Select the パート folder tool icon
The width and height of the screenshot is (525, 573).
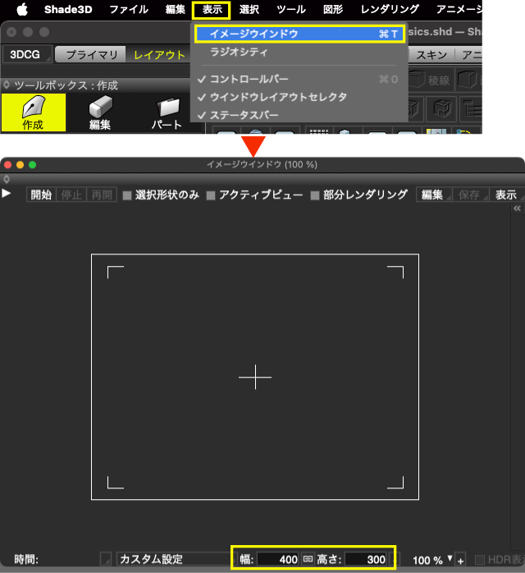pyautogui.click(x=167, y=112)
